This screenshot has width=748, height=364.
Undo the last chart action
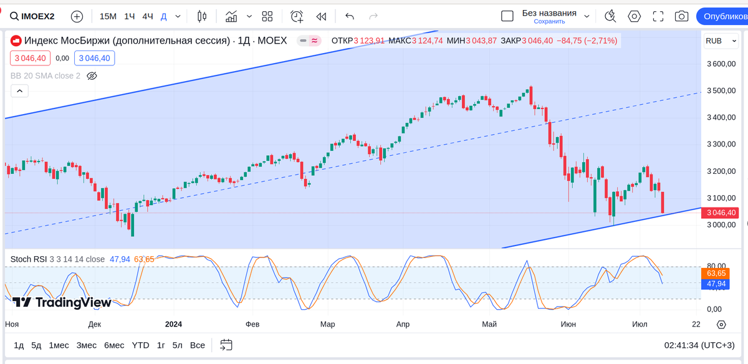tap(350, 16)
